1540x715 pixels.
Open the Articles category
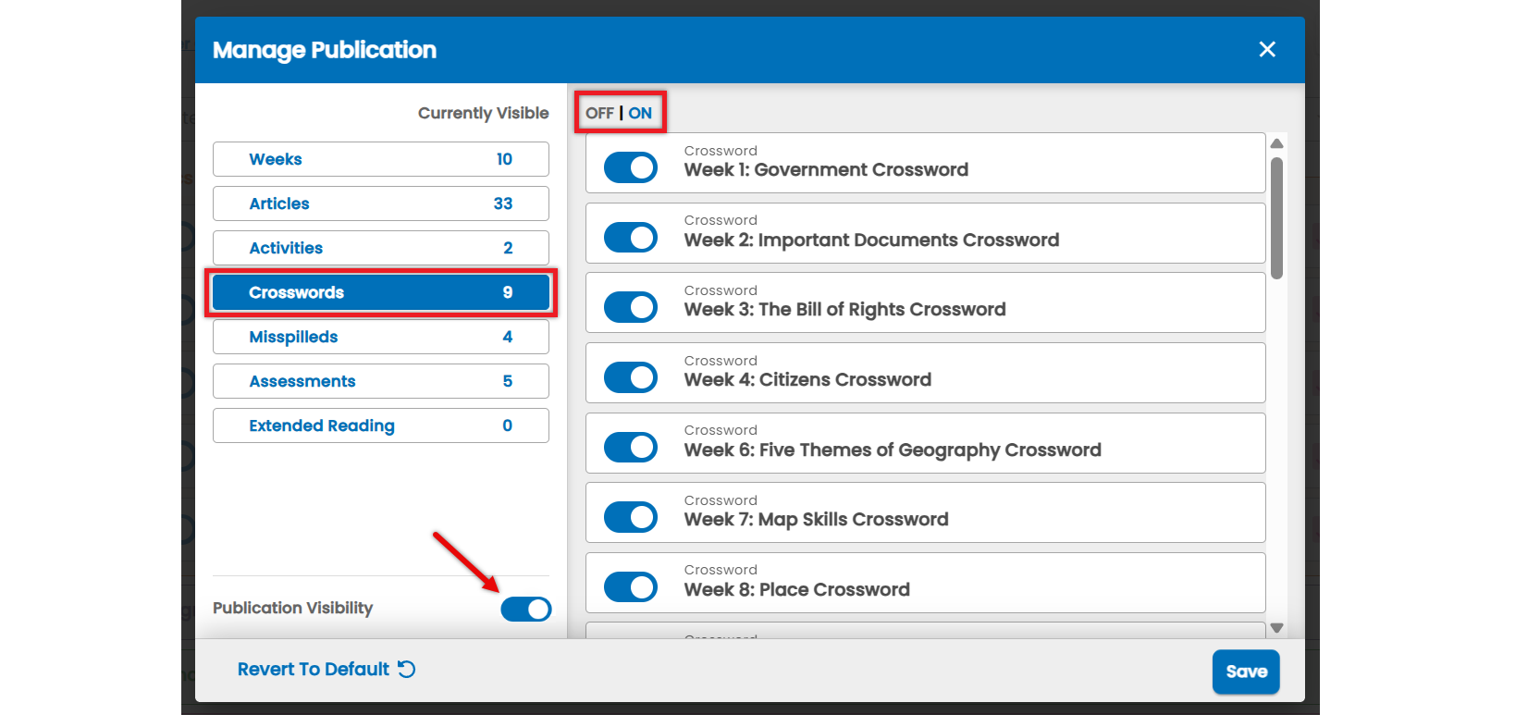pyautogui.click(x=381, y=203)
